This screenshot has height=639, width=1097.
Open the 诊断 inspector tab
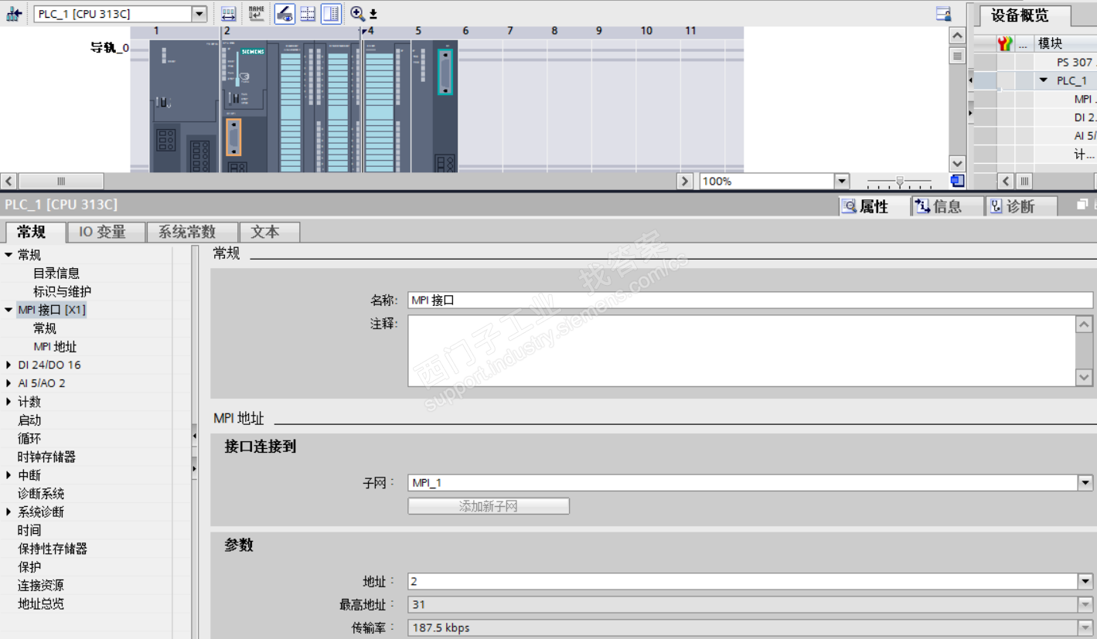tap(1021, 206)
